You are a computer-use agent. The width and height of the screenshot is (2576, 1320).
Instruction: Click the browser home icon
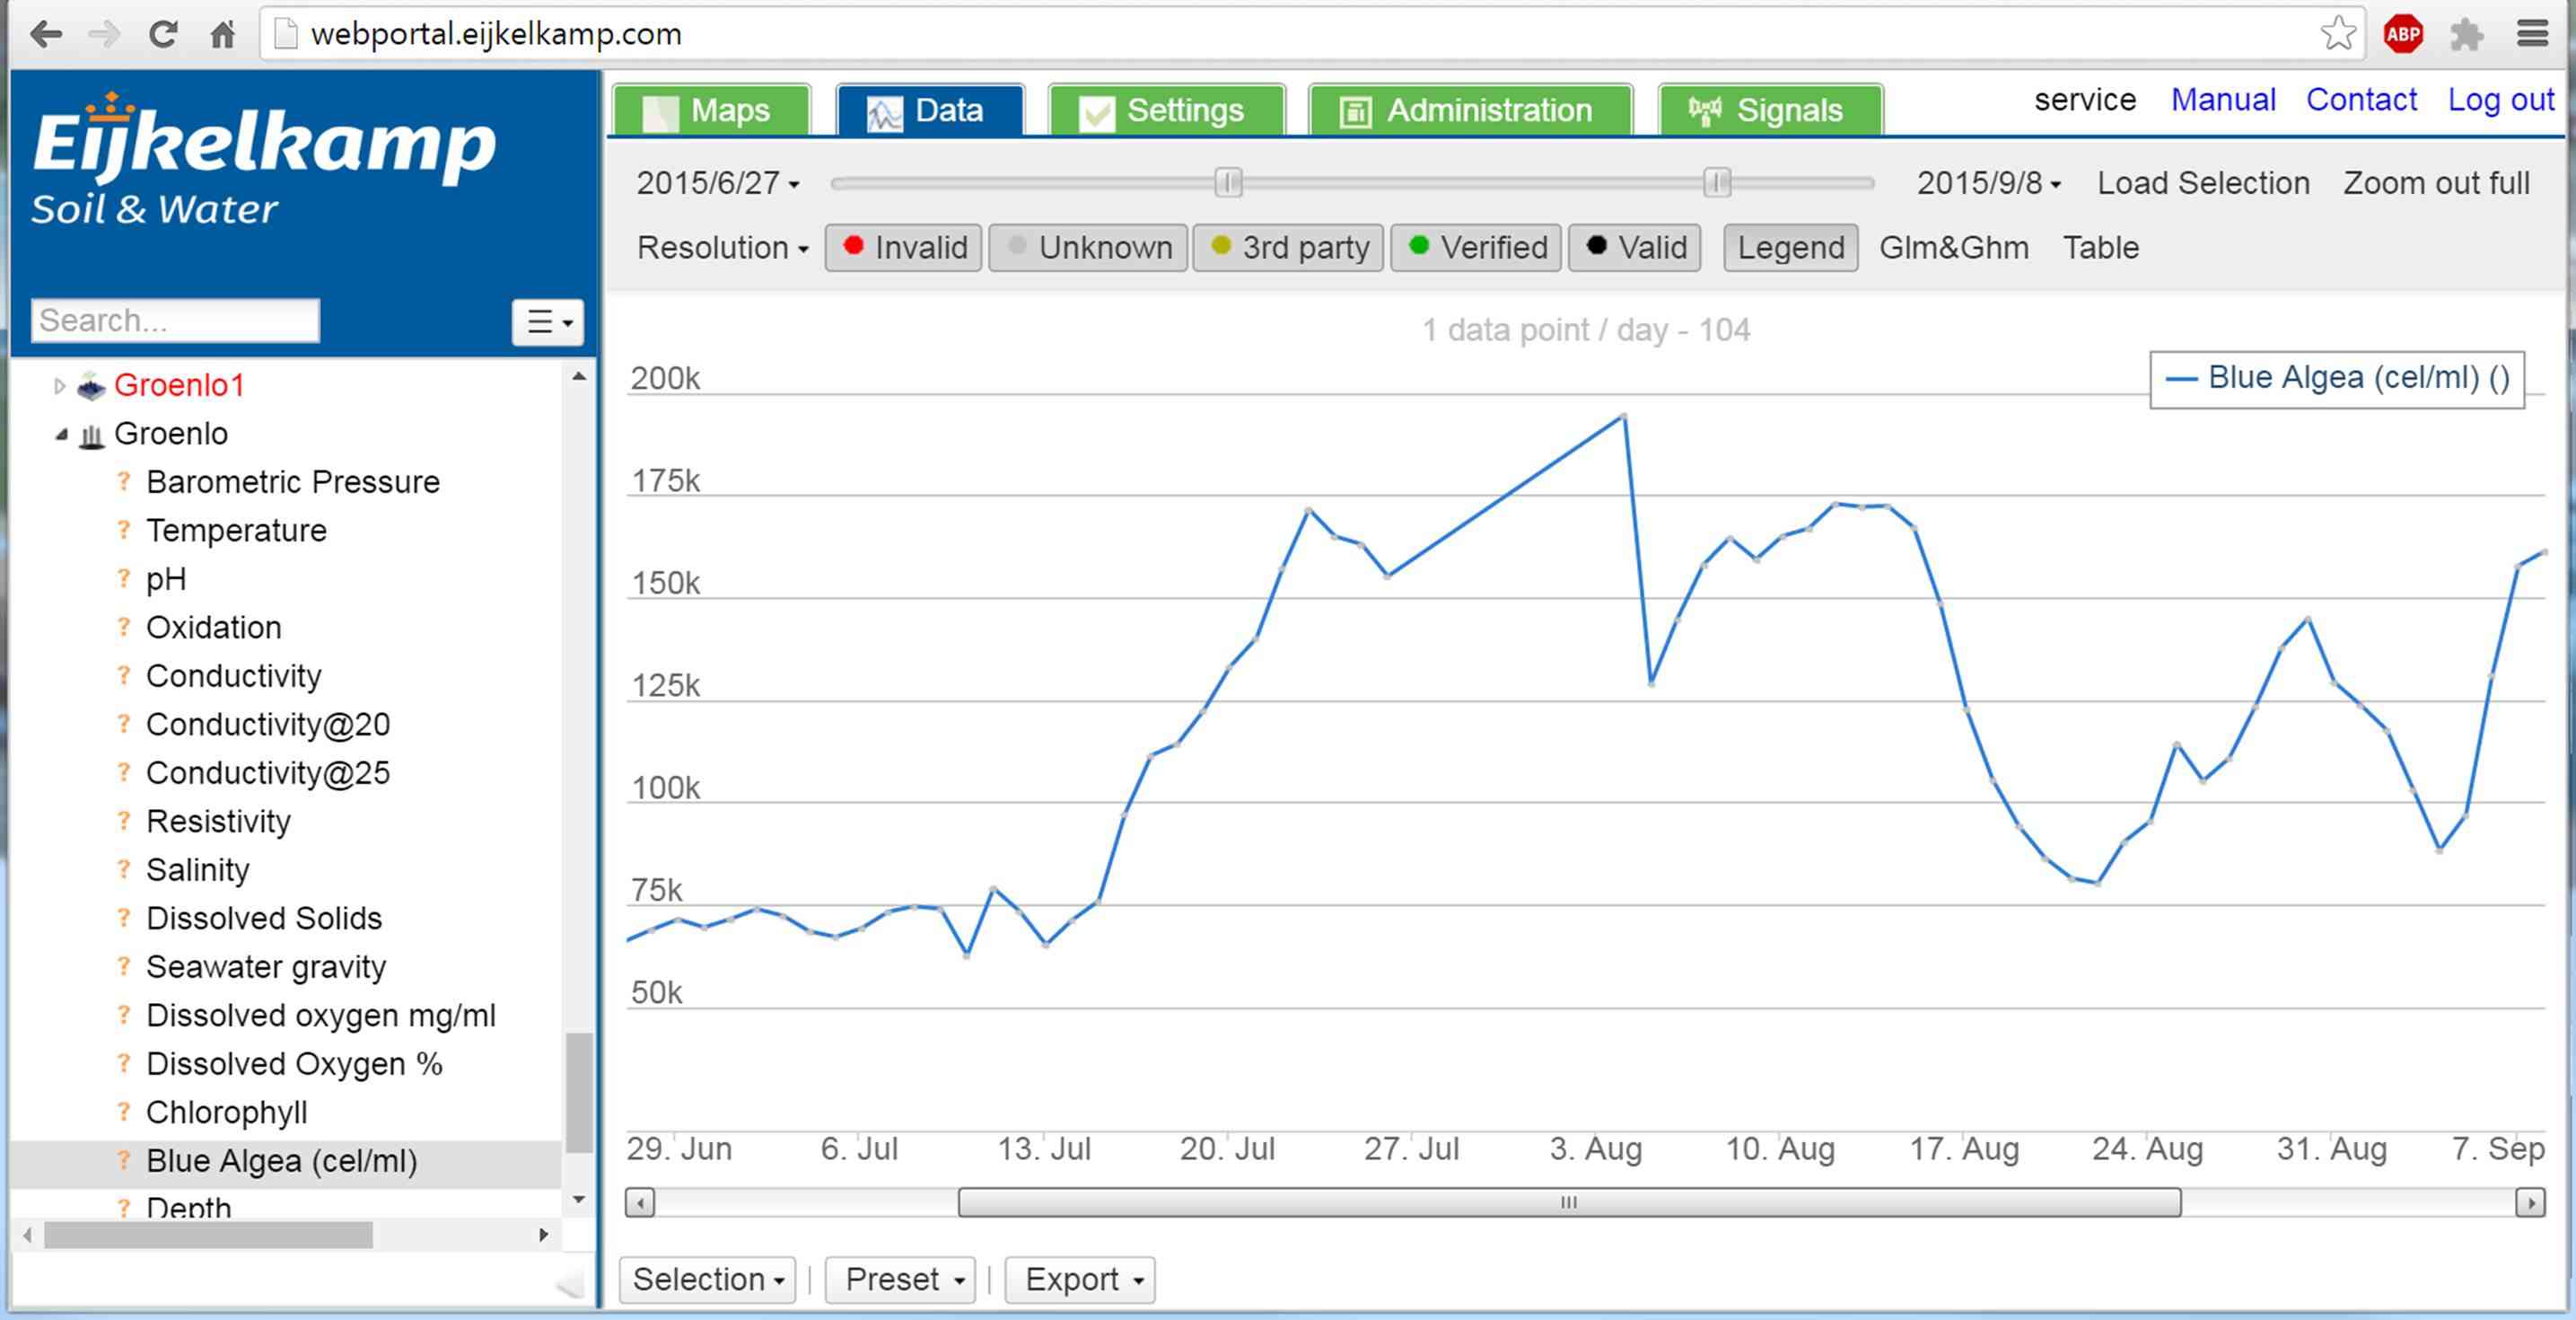coord(222,34)
